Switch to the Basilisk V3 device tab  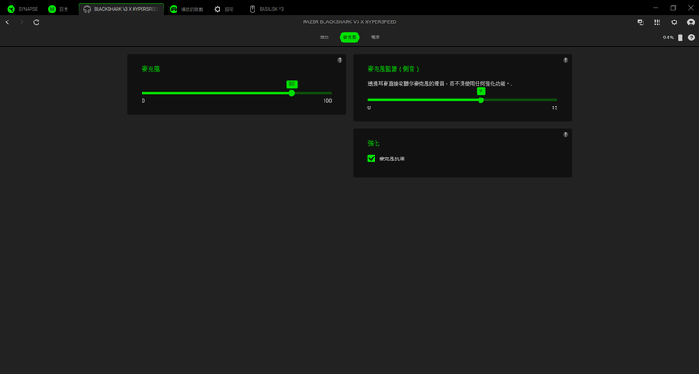point(266,9)
